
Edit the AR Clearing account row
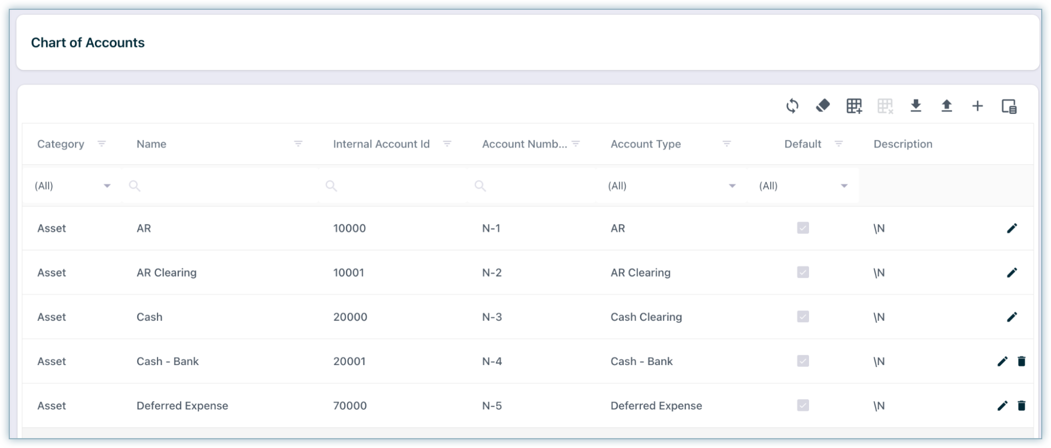[x=1012, y=273]
